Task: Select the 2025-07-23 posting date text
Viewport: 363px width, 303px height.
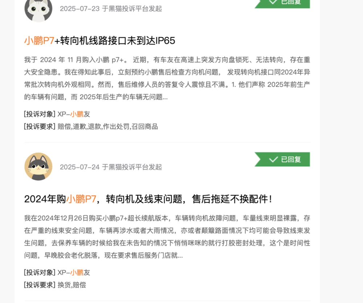Action: (79, 9)
